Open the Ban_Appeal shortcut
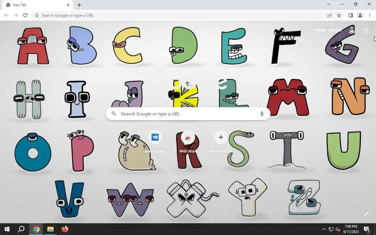This screenshot has width=376, height=235. (x=155, y=142)
